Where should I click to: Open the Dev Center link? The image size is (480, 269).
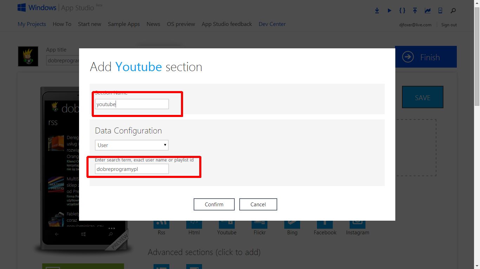(272, 24)
